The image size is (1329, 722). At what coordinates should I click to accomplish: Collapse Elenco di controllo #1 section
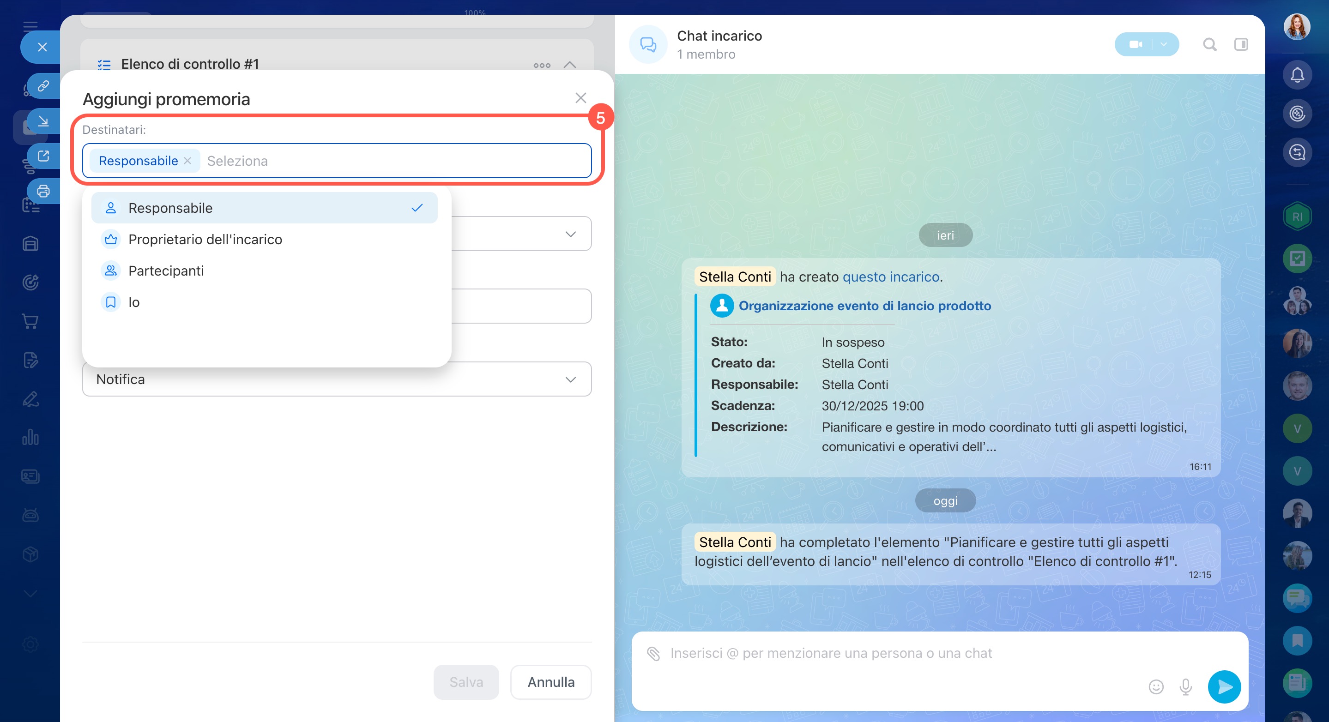click(569, 65)
